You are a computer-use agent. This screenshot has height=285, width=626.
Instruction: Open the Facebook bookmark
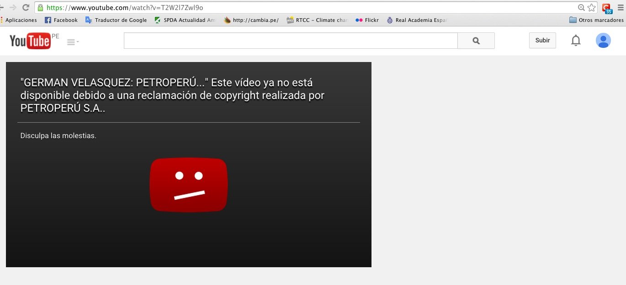tap(61, 20)
